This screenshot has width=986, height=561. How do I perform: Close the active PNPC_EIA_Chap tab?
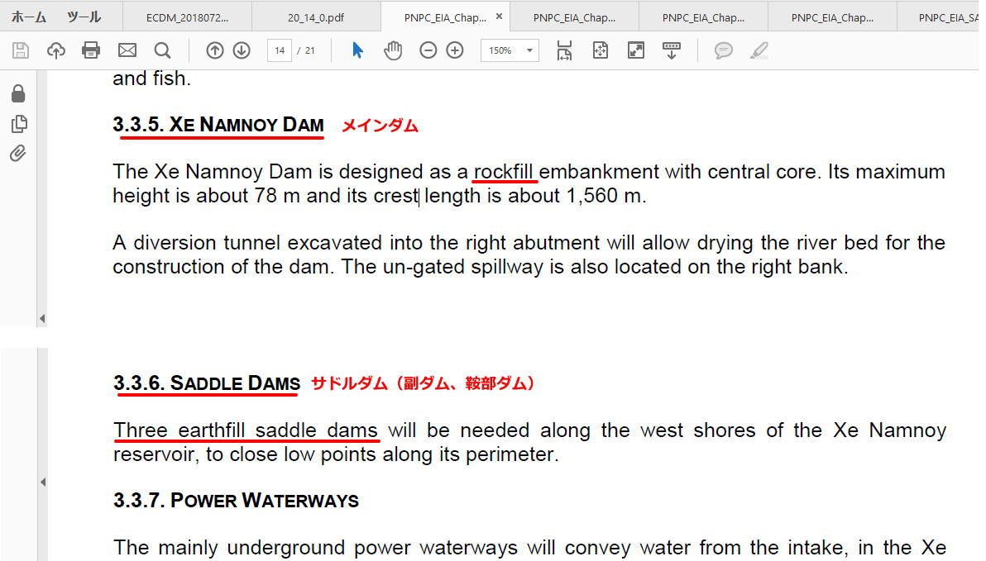(499, 17)
